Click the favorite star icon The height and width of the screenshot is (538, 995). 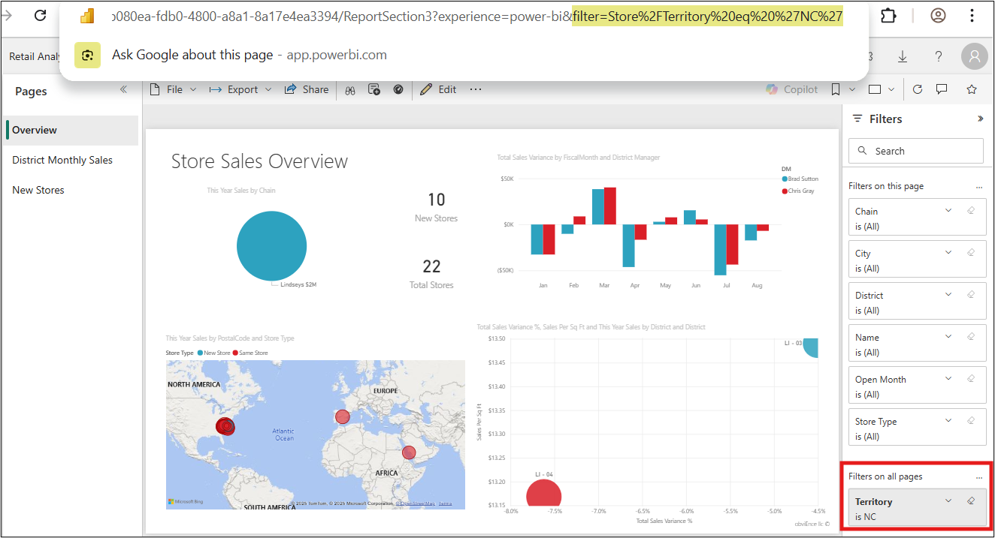(x=971, y=89)
